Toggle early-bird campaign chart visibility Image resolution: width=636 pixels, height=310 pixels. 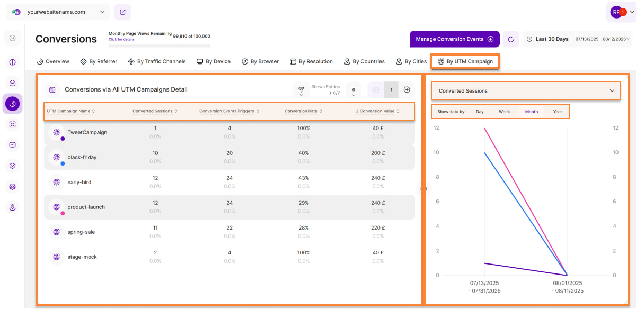[x=56, y=182]
